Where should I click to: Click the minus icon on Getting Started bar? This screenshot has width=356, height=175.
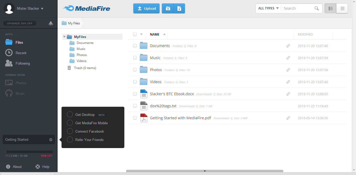tap(51, 140)
